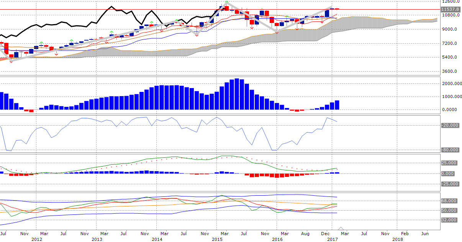Click the 2014 year label
The height and width of the screenshot is (242, 462).
(157, 239)
